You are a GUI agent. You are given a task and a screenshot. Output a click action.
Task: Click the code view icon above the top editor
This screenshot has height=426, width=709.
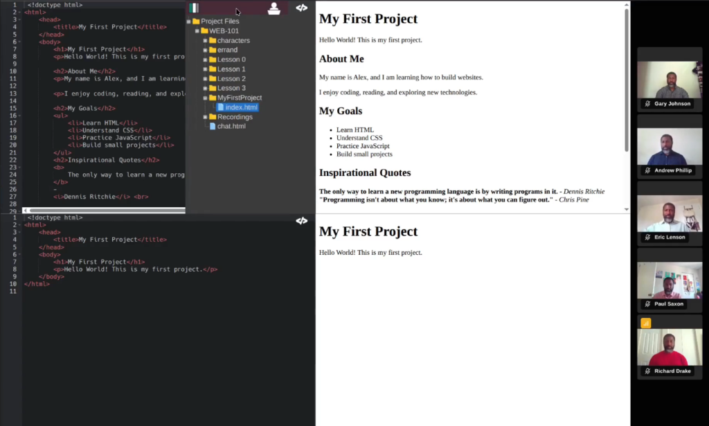point(302,7)
